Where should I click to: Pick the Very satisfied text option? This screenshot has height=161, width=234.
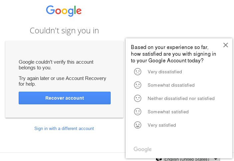[162, 125]
